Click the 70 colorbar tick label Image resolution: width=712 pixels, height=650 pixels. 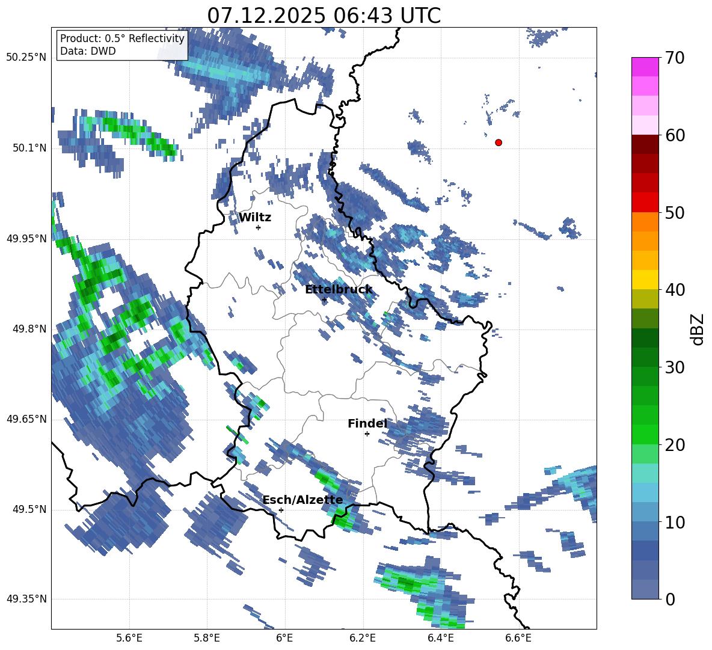(675, 58)
